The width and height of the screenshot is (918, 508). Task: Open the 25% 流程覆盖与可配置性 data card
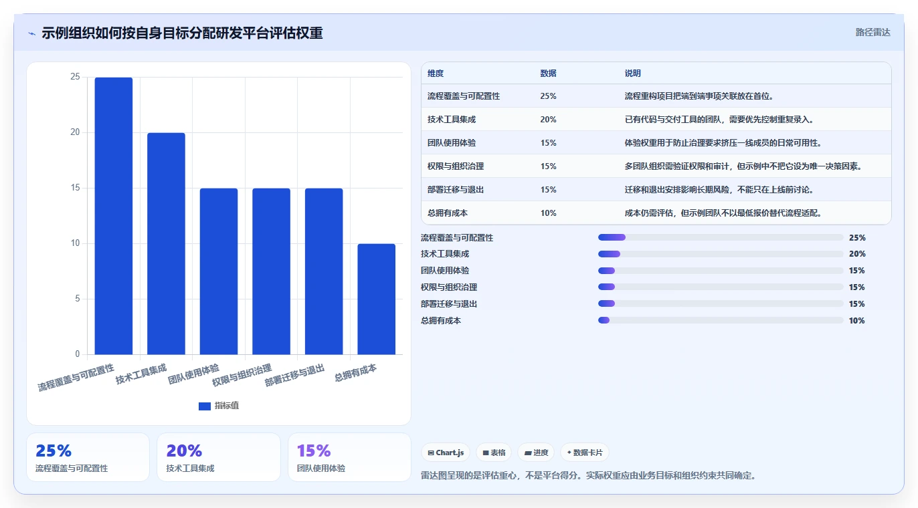tap(88, 457)
